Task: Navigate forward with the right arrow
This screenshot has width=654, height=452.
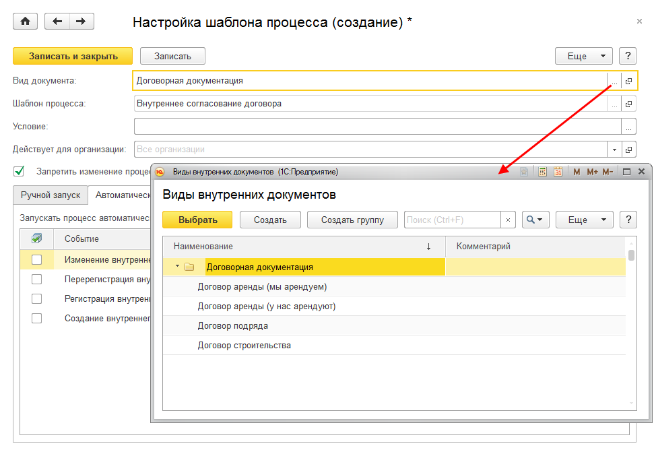Action: tap(81, 22)
